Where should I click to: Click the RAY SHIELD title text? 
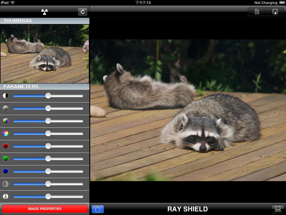coord(187,209)
